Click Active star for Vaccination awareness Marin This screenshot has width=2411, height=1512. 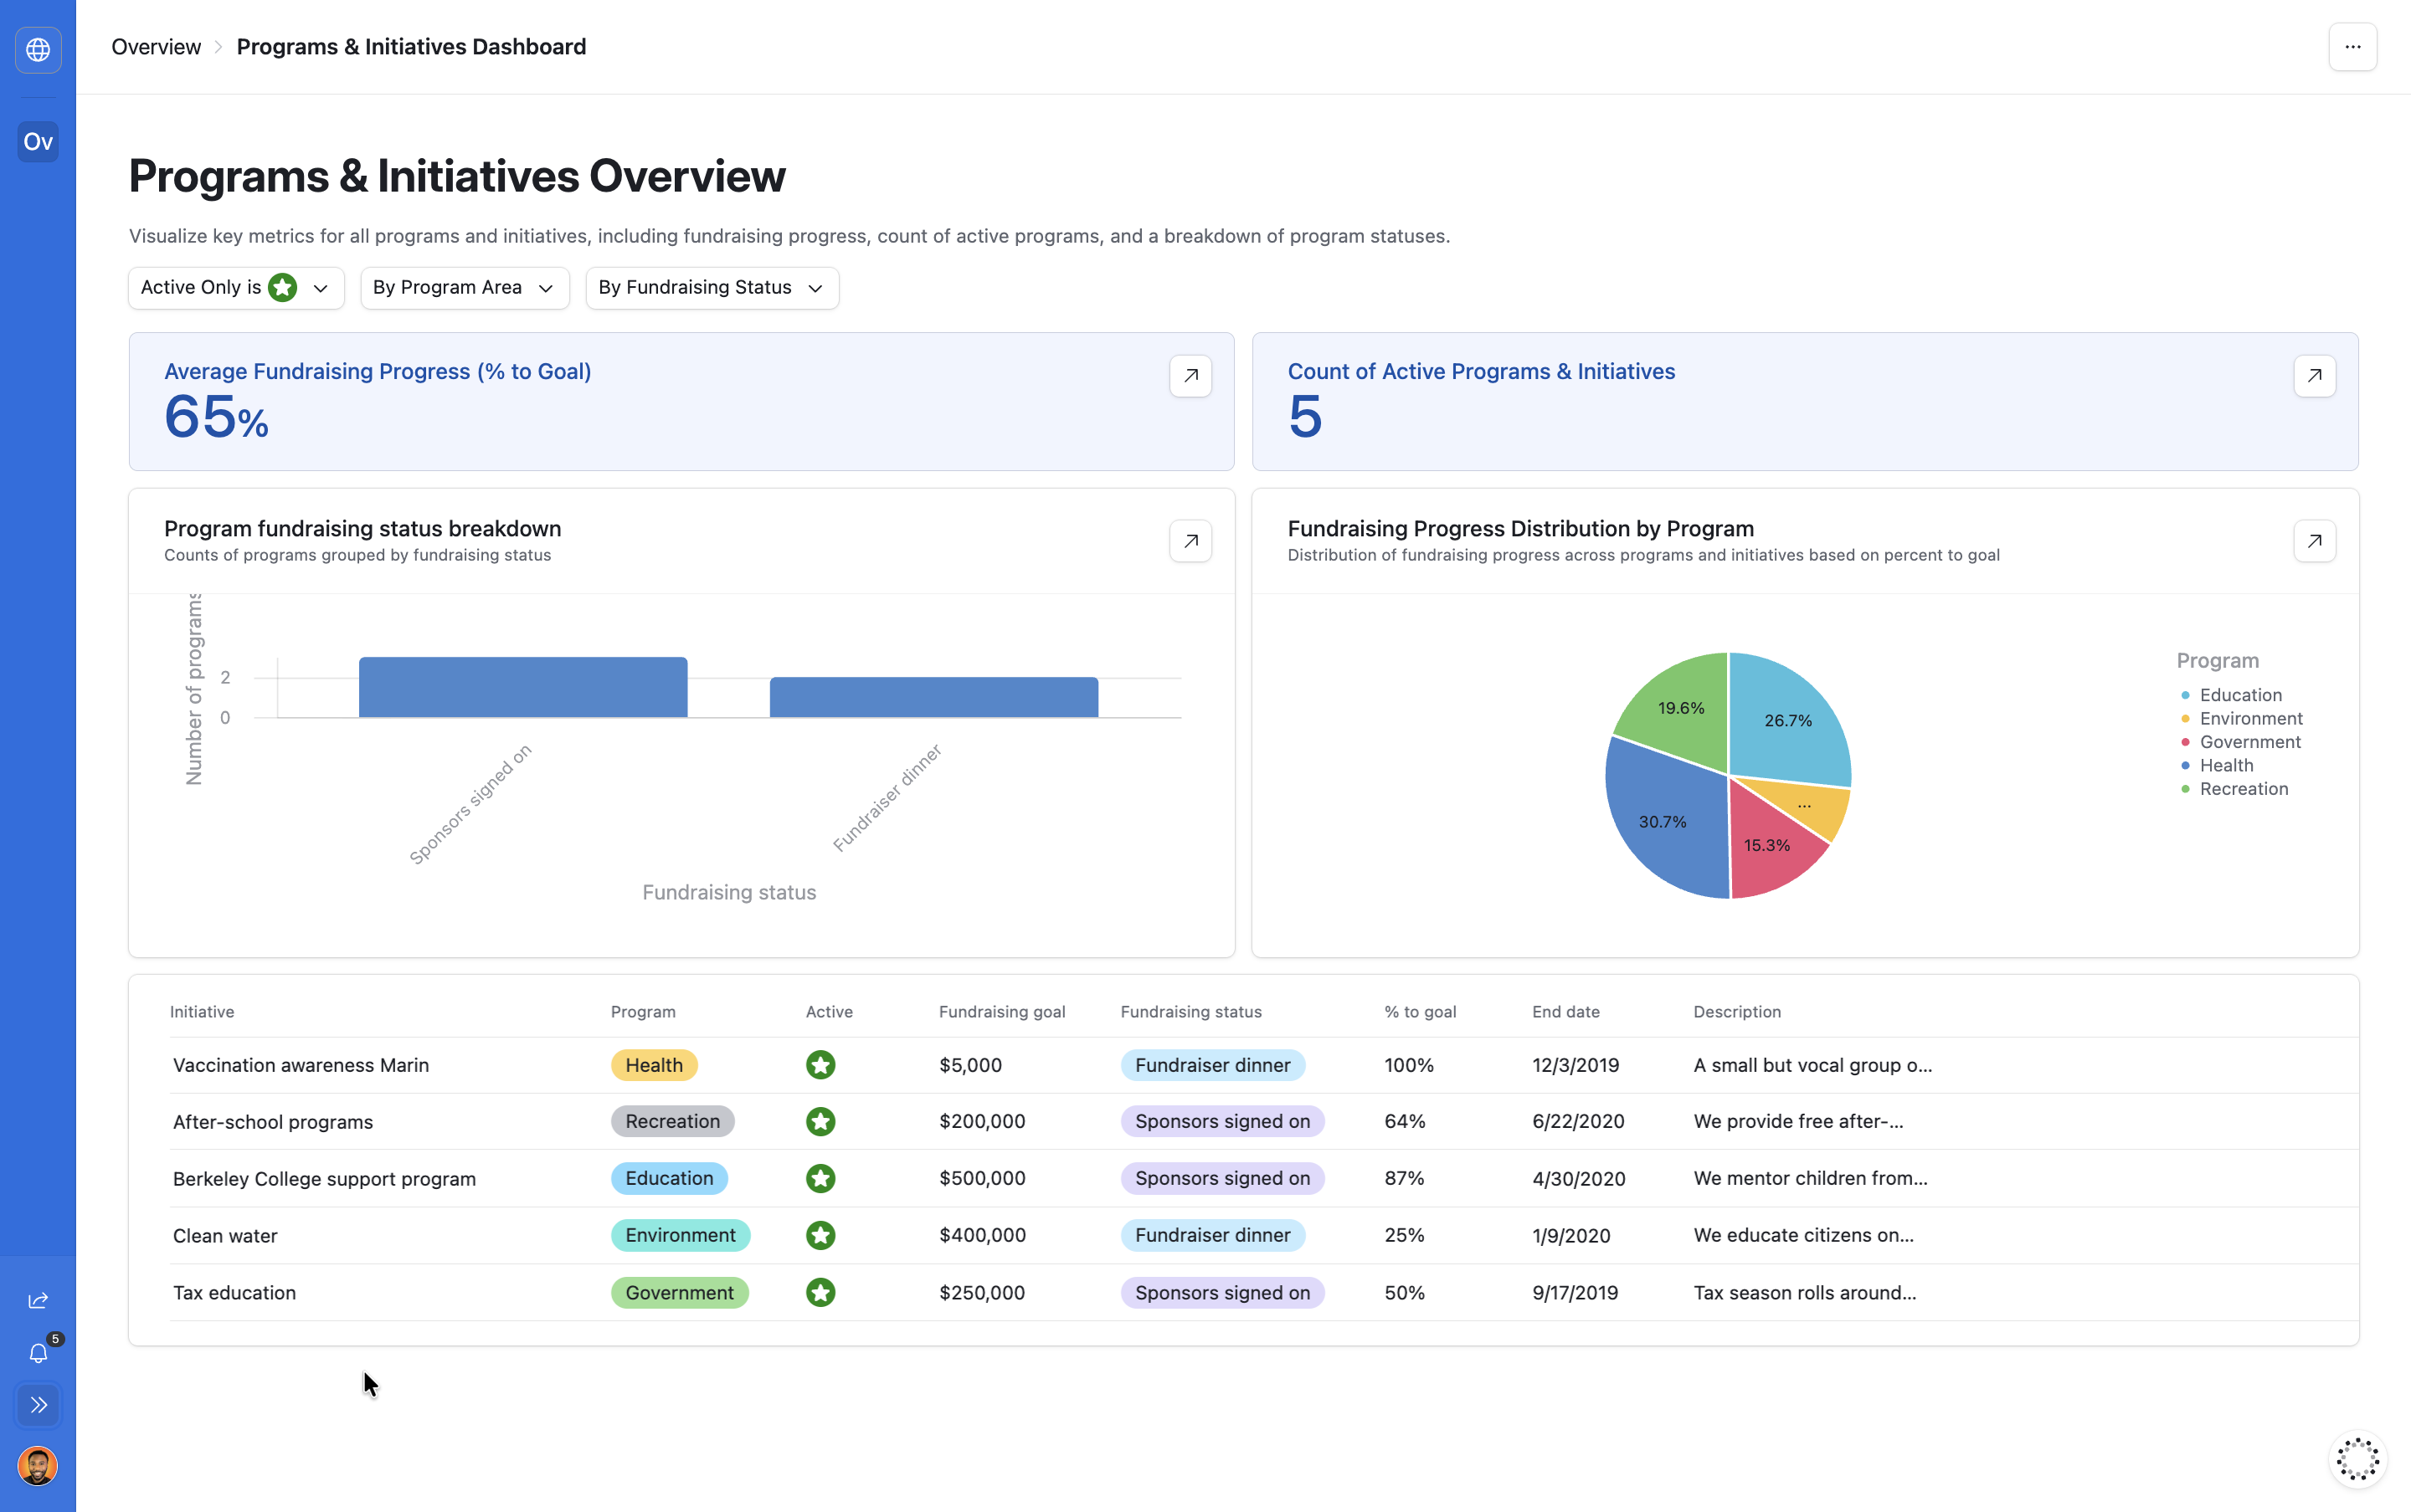(820, 1065)
